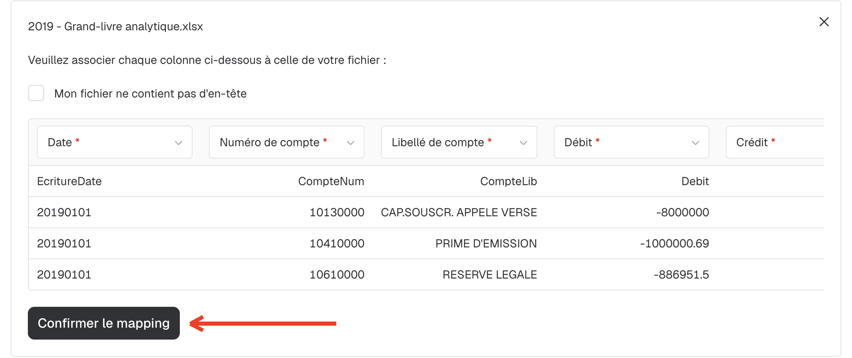
Task: Close the mapping dialog with X icon
Action: click(824, 22)
